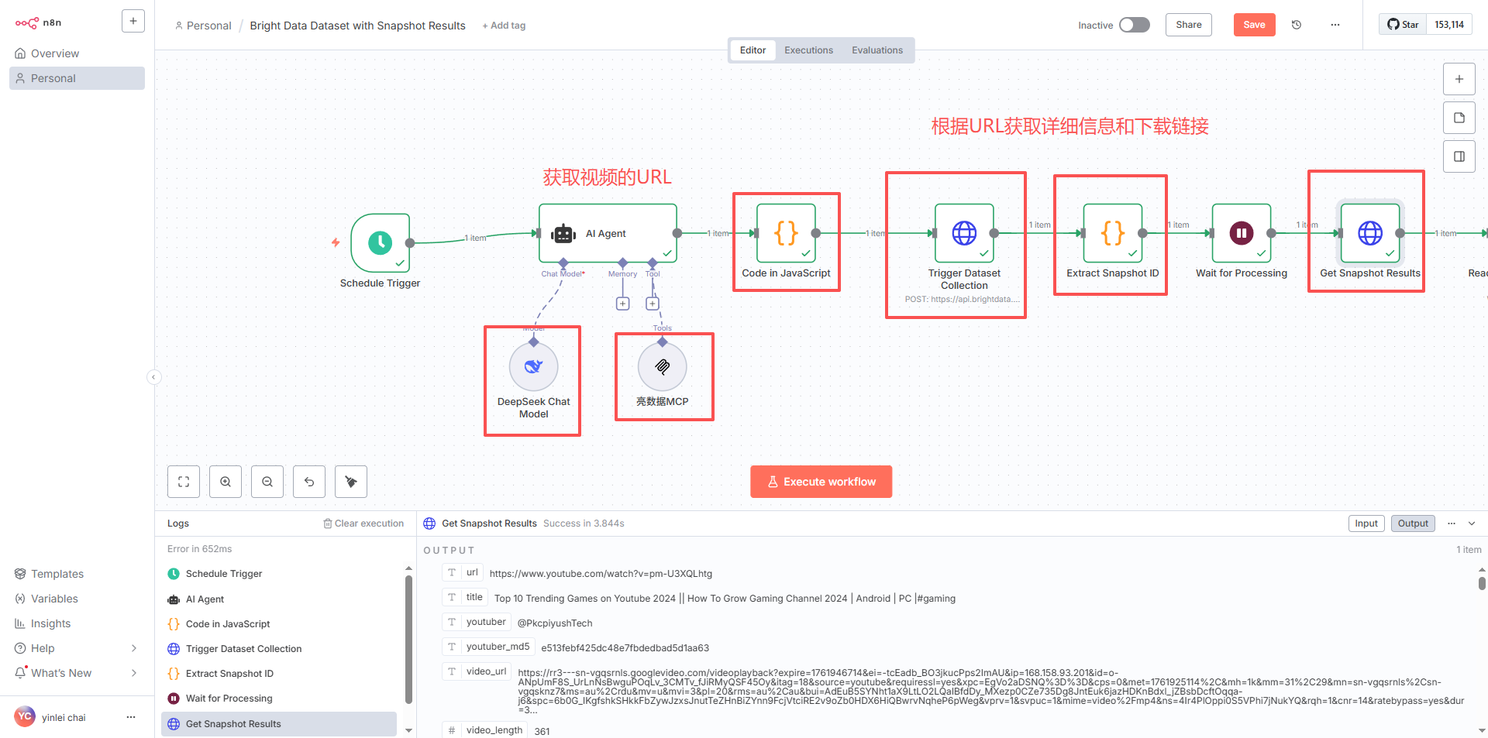This screenshot has width=1488, height=738.
Task: Select Code in JavaScript log entry
Action: pyautogui.click(x=279, y=624)
